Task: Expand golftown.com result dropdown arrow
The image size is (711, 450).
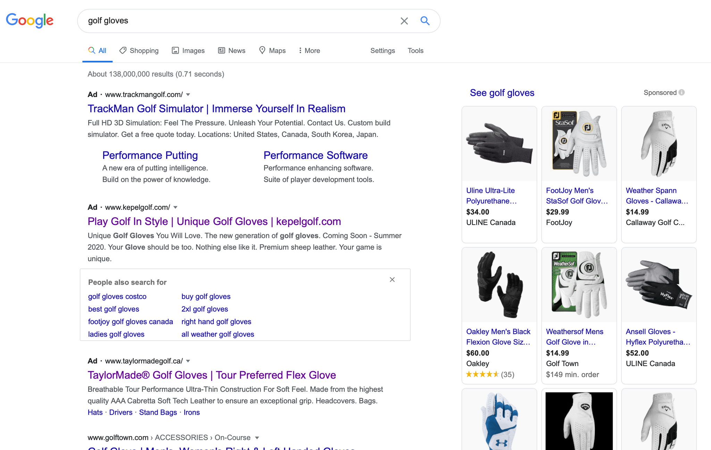Action: (x=257, y=438)
